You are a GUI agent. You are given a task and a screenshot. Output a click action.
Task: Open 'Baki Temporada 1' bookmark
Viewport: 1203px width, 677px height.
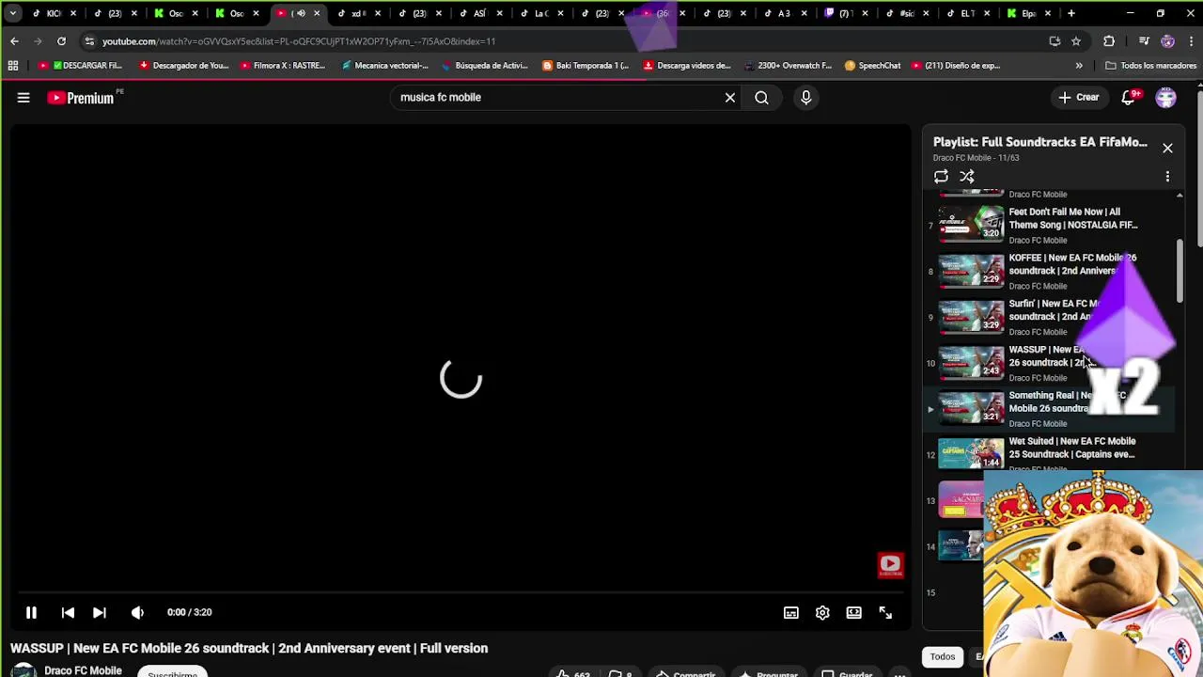click(586, 66)
